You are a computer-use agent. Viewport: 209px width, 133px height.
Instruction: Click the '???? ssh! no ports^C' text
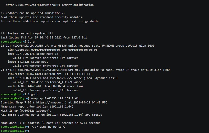[48, 127]
